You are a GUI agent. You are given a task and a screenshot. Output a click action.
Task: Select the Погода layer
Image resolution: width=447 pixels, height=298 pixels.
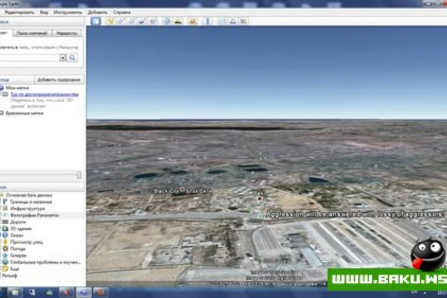tap(18, 249)
